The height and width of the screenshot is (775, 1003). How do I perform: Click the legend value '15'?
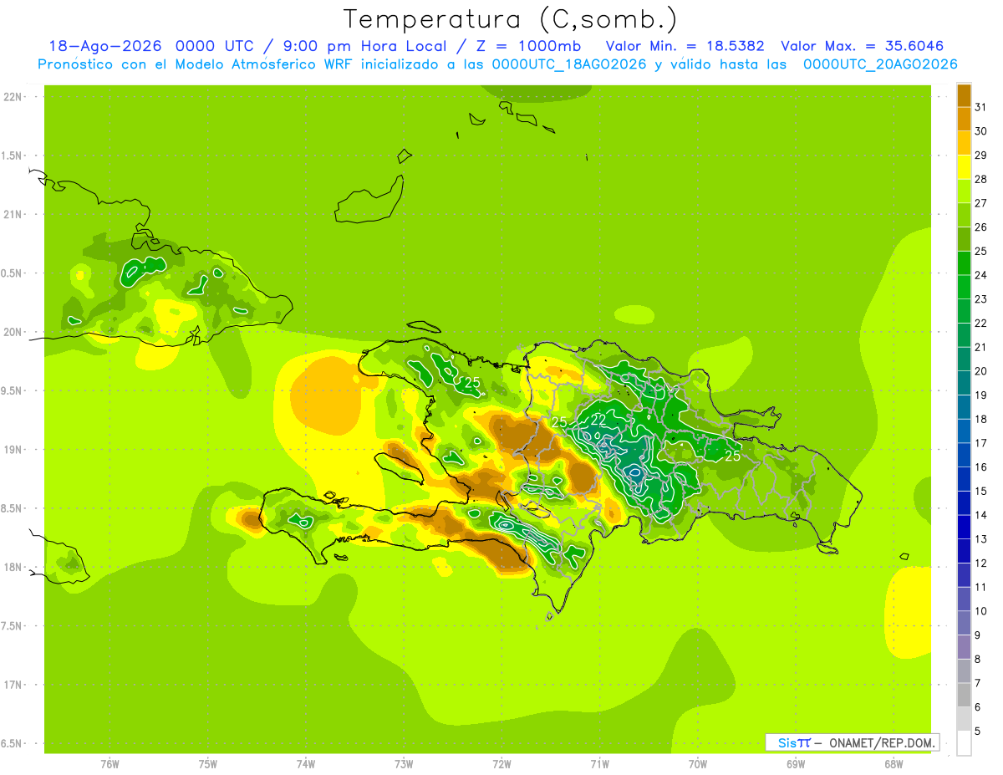(980, 491)
